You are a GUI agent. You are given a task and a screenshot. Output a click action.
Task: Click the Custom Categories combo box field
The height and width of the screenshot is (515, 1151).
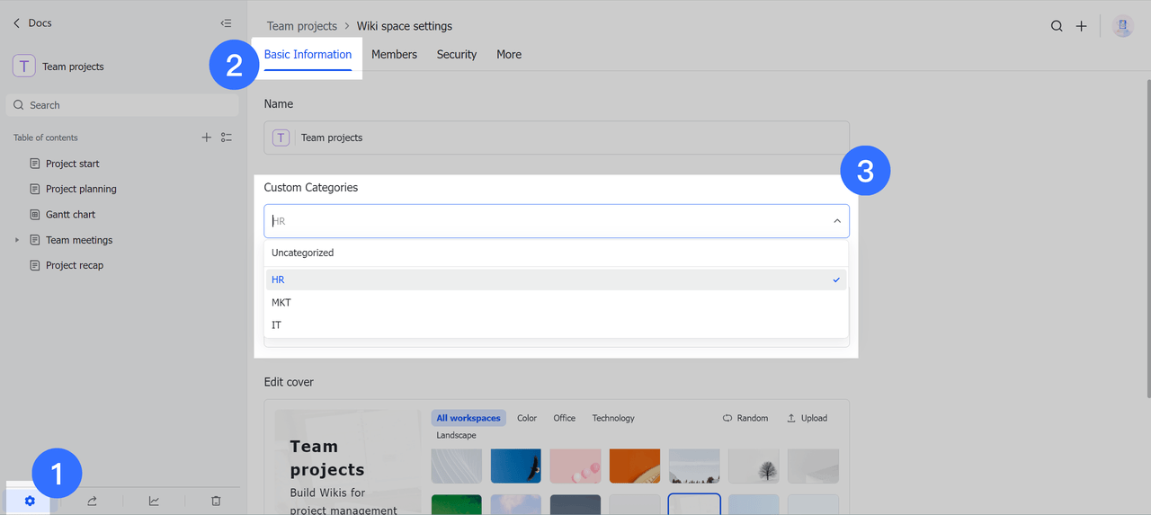coord(557,221)
